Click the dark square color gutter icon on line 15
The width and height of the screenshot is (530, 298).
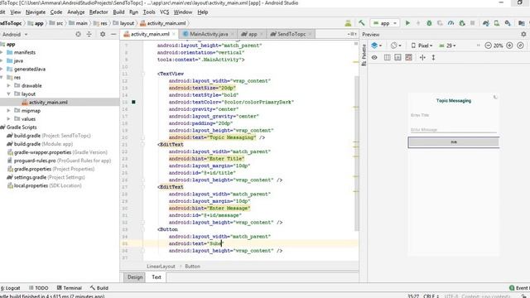point(133,102)
